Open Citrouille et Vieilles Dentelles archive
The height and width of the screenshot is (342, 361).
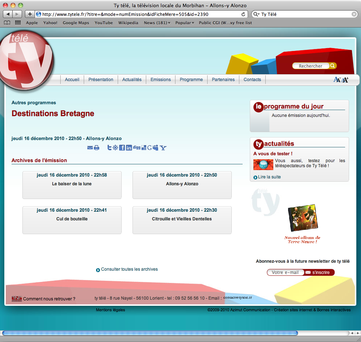click(182, 220)
